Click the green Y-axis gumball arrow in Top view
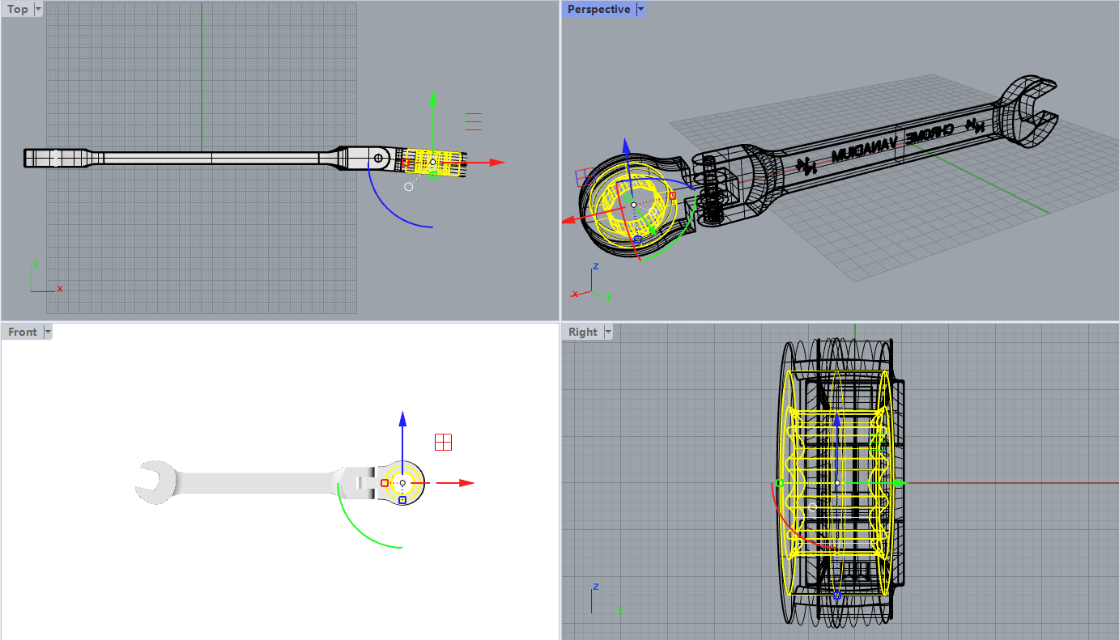This screenshot has width=1119, height=640. [x=432, y=100]
